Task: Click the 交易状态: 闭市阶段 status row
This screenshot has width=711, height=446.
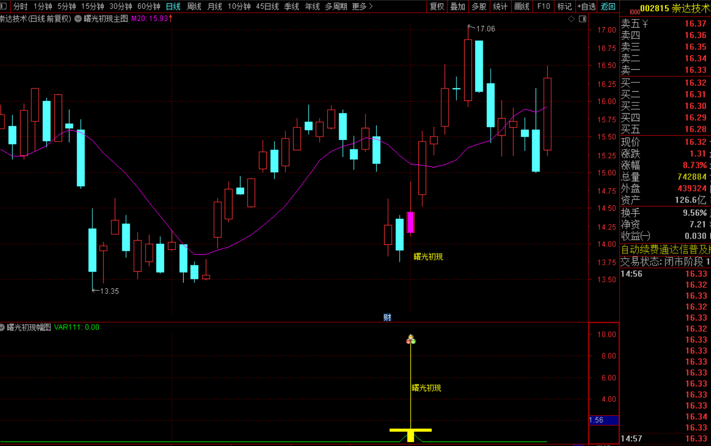Action: coord(666,262)
